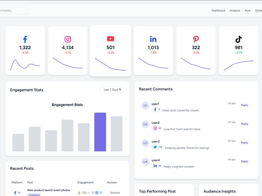Click the 'New product launch event photos' post title

49,190
